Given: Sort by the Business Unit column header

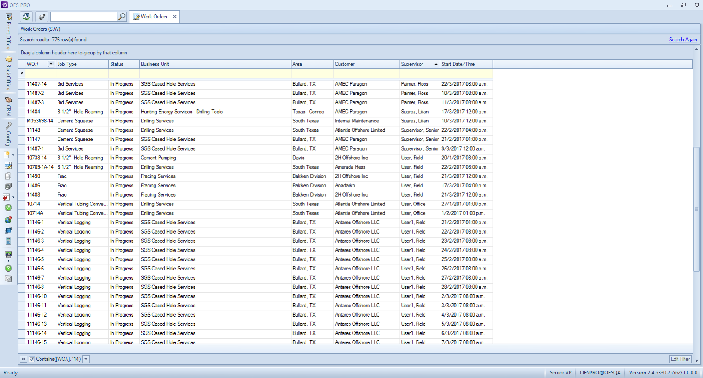Looking at the screenshot, I should [215, 64].
